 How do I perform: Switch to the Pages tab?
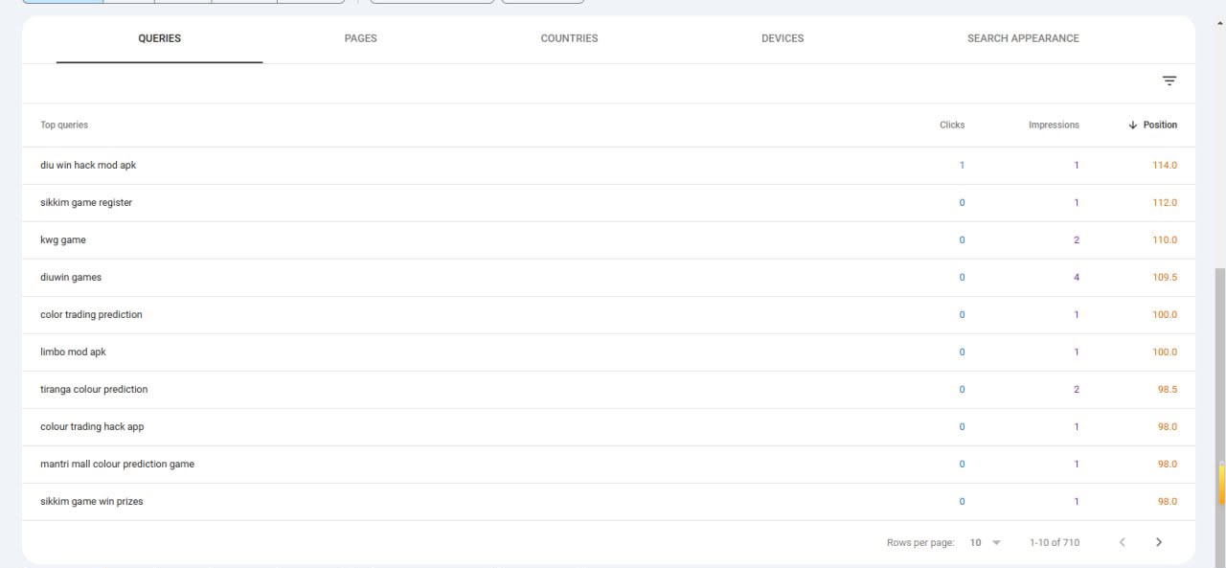pyautogui.click(x=360, y=38)
